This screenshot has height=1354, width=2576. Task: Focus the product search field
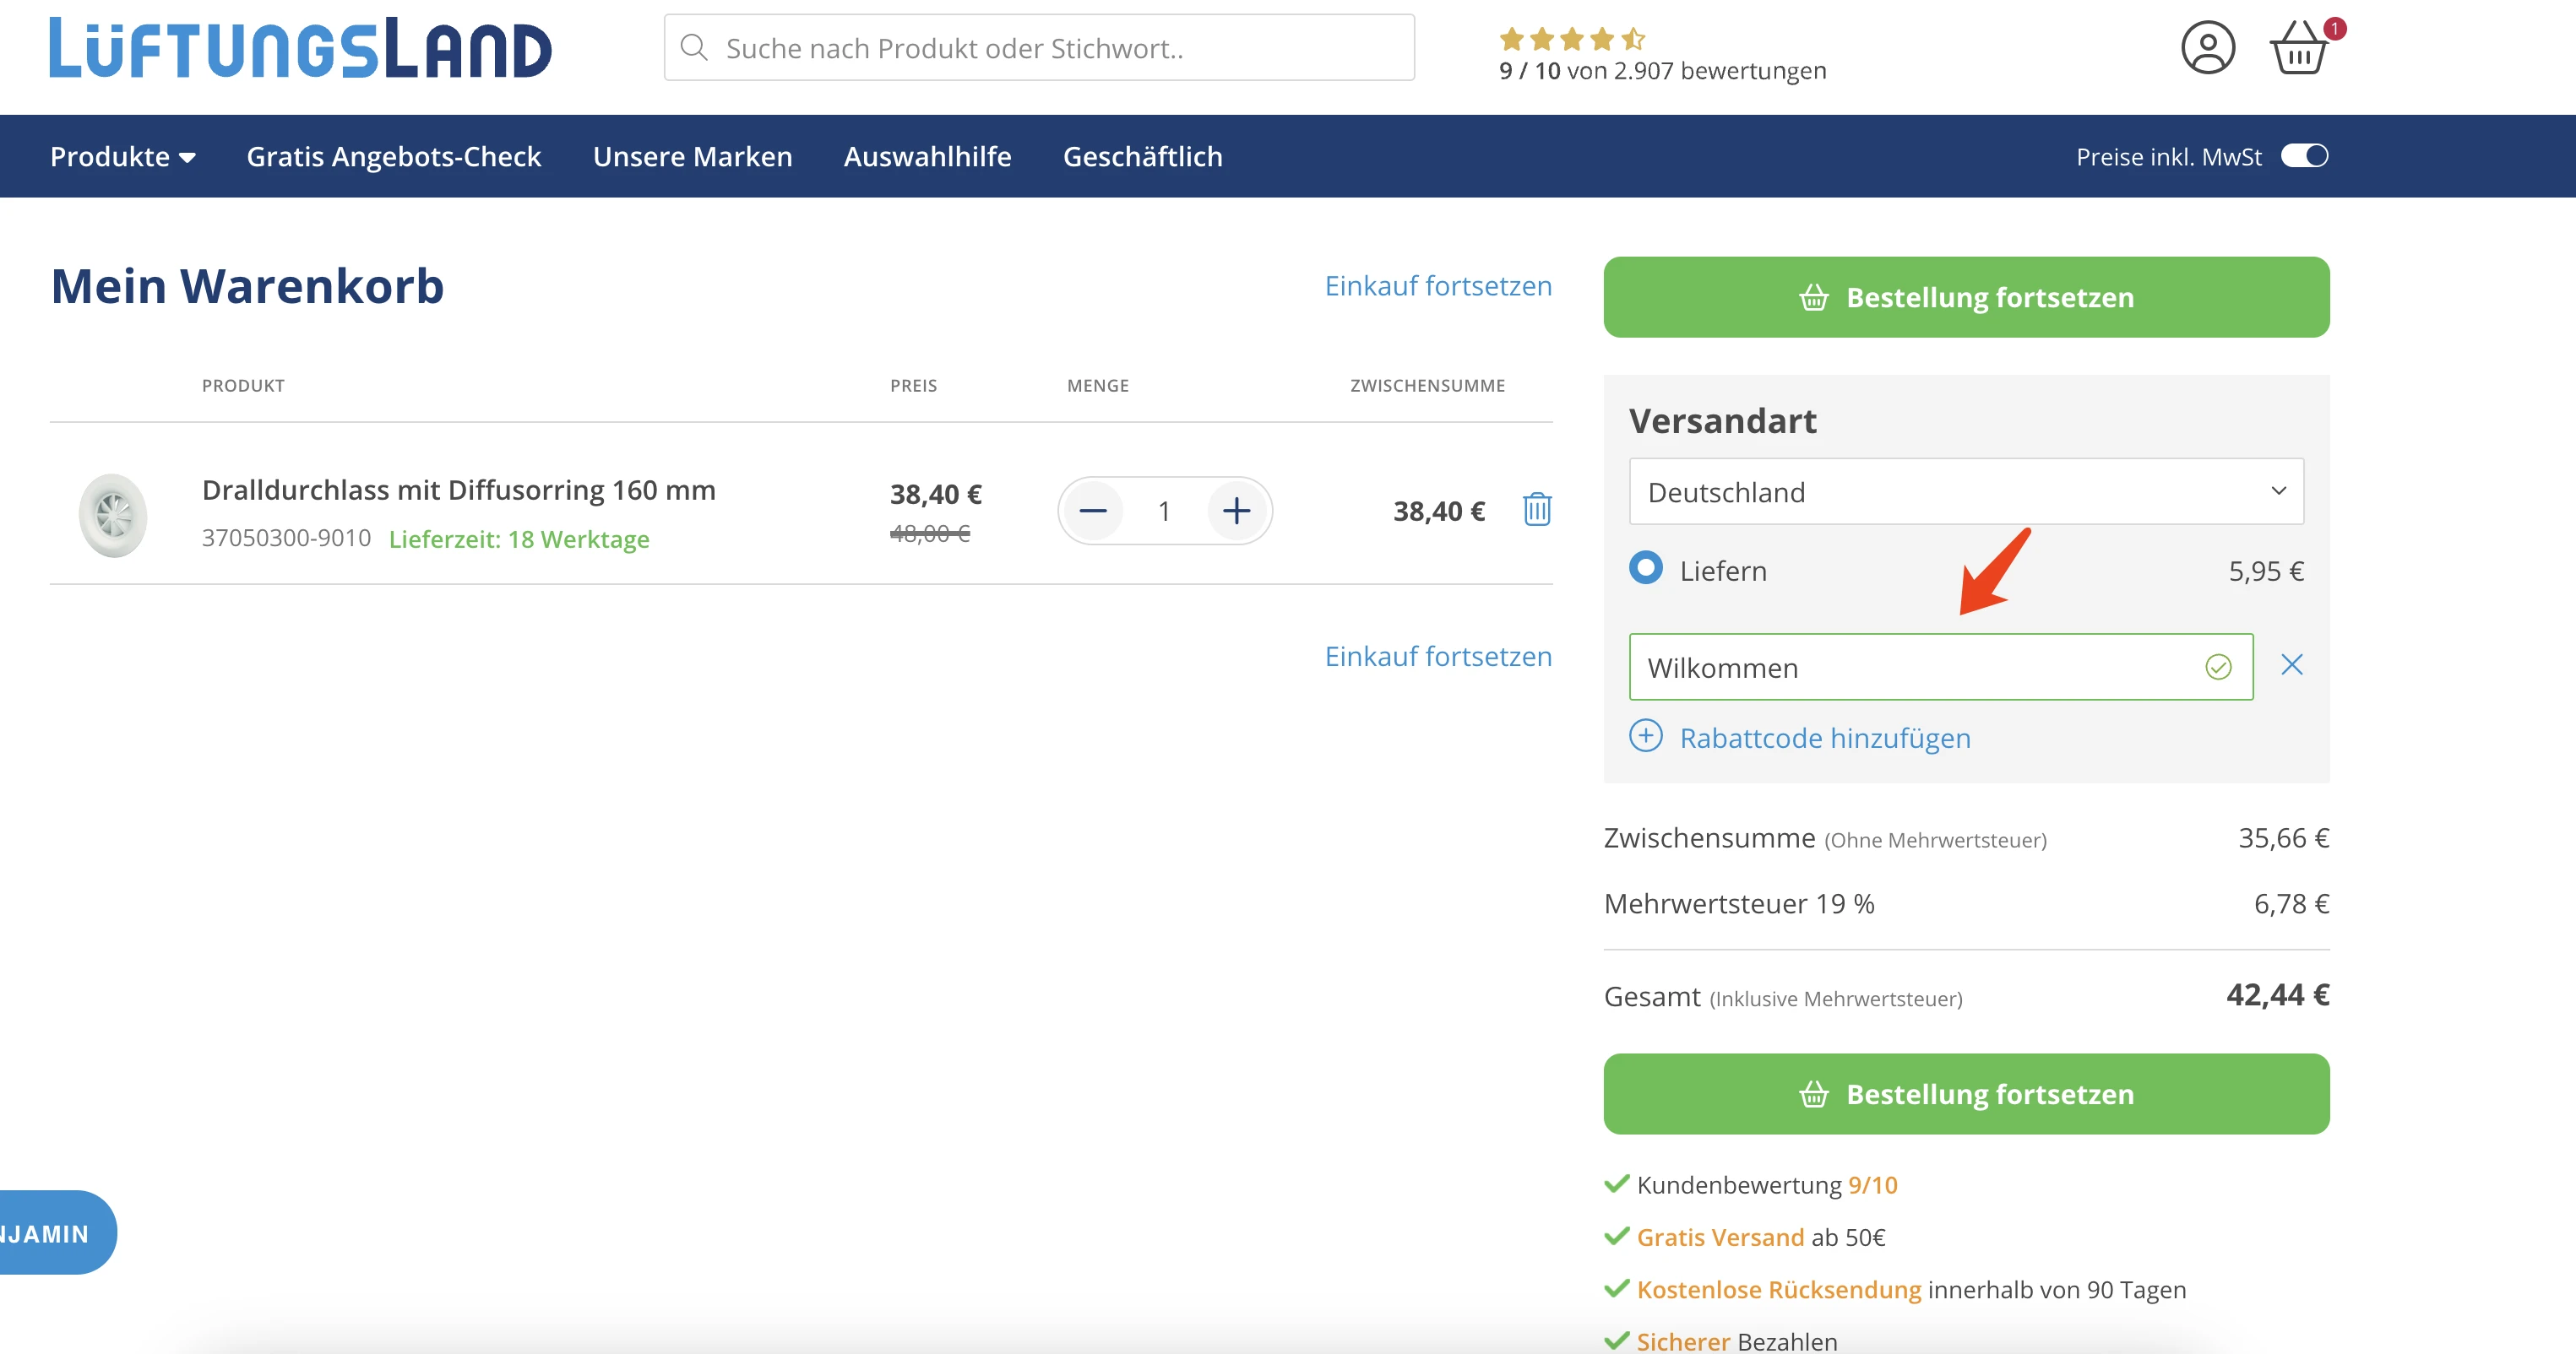[x=1039, y=47]
